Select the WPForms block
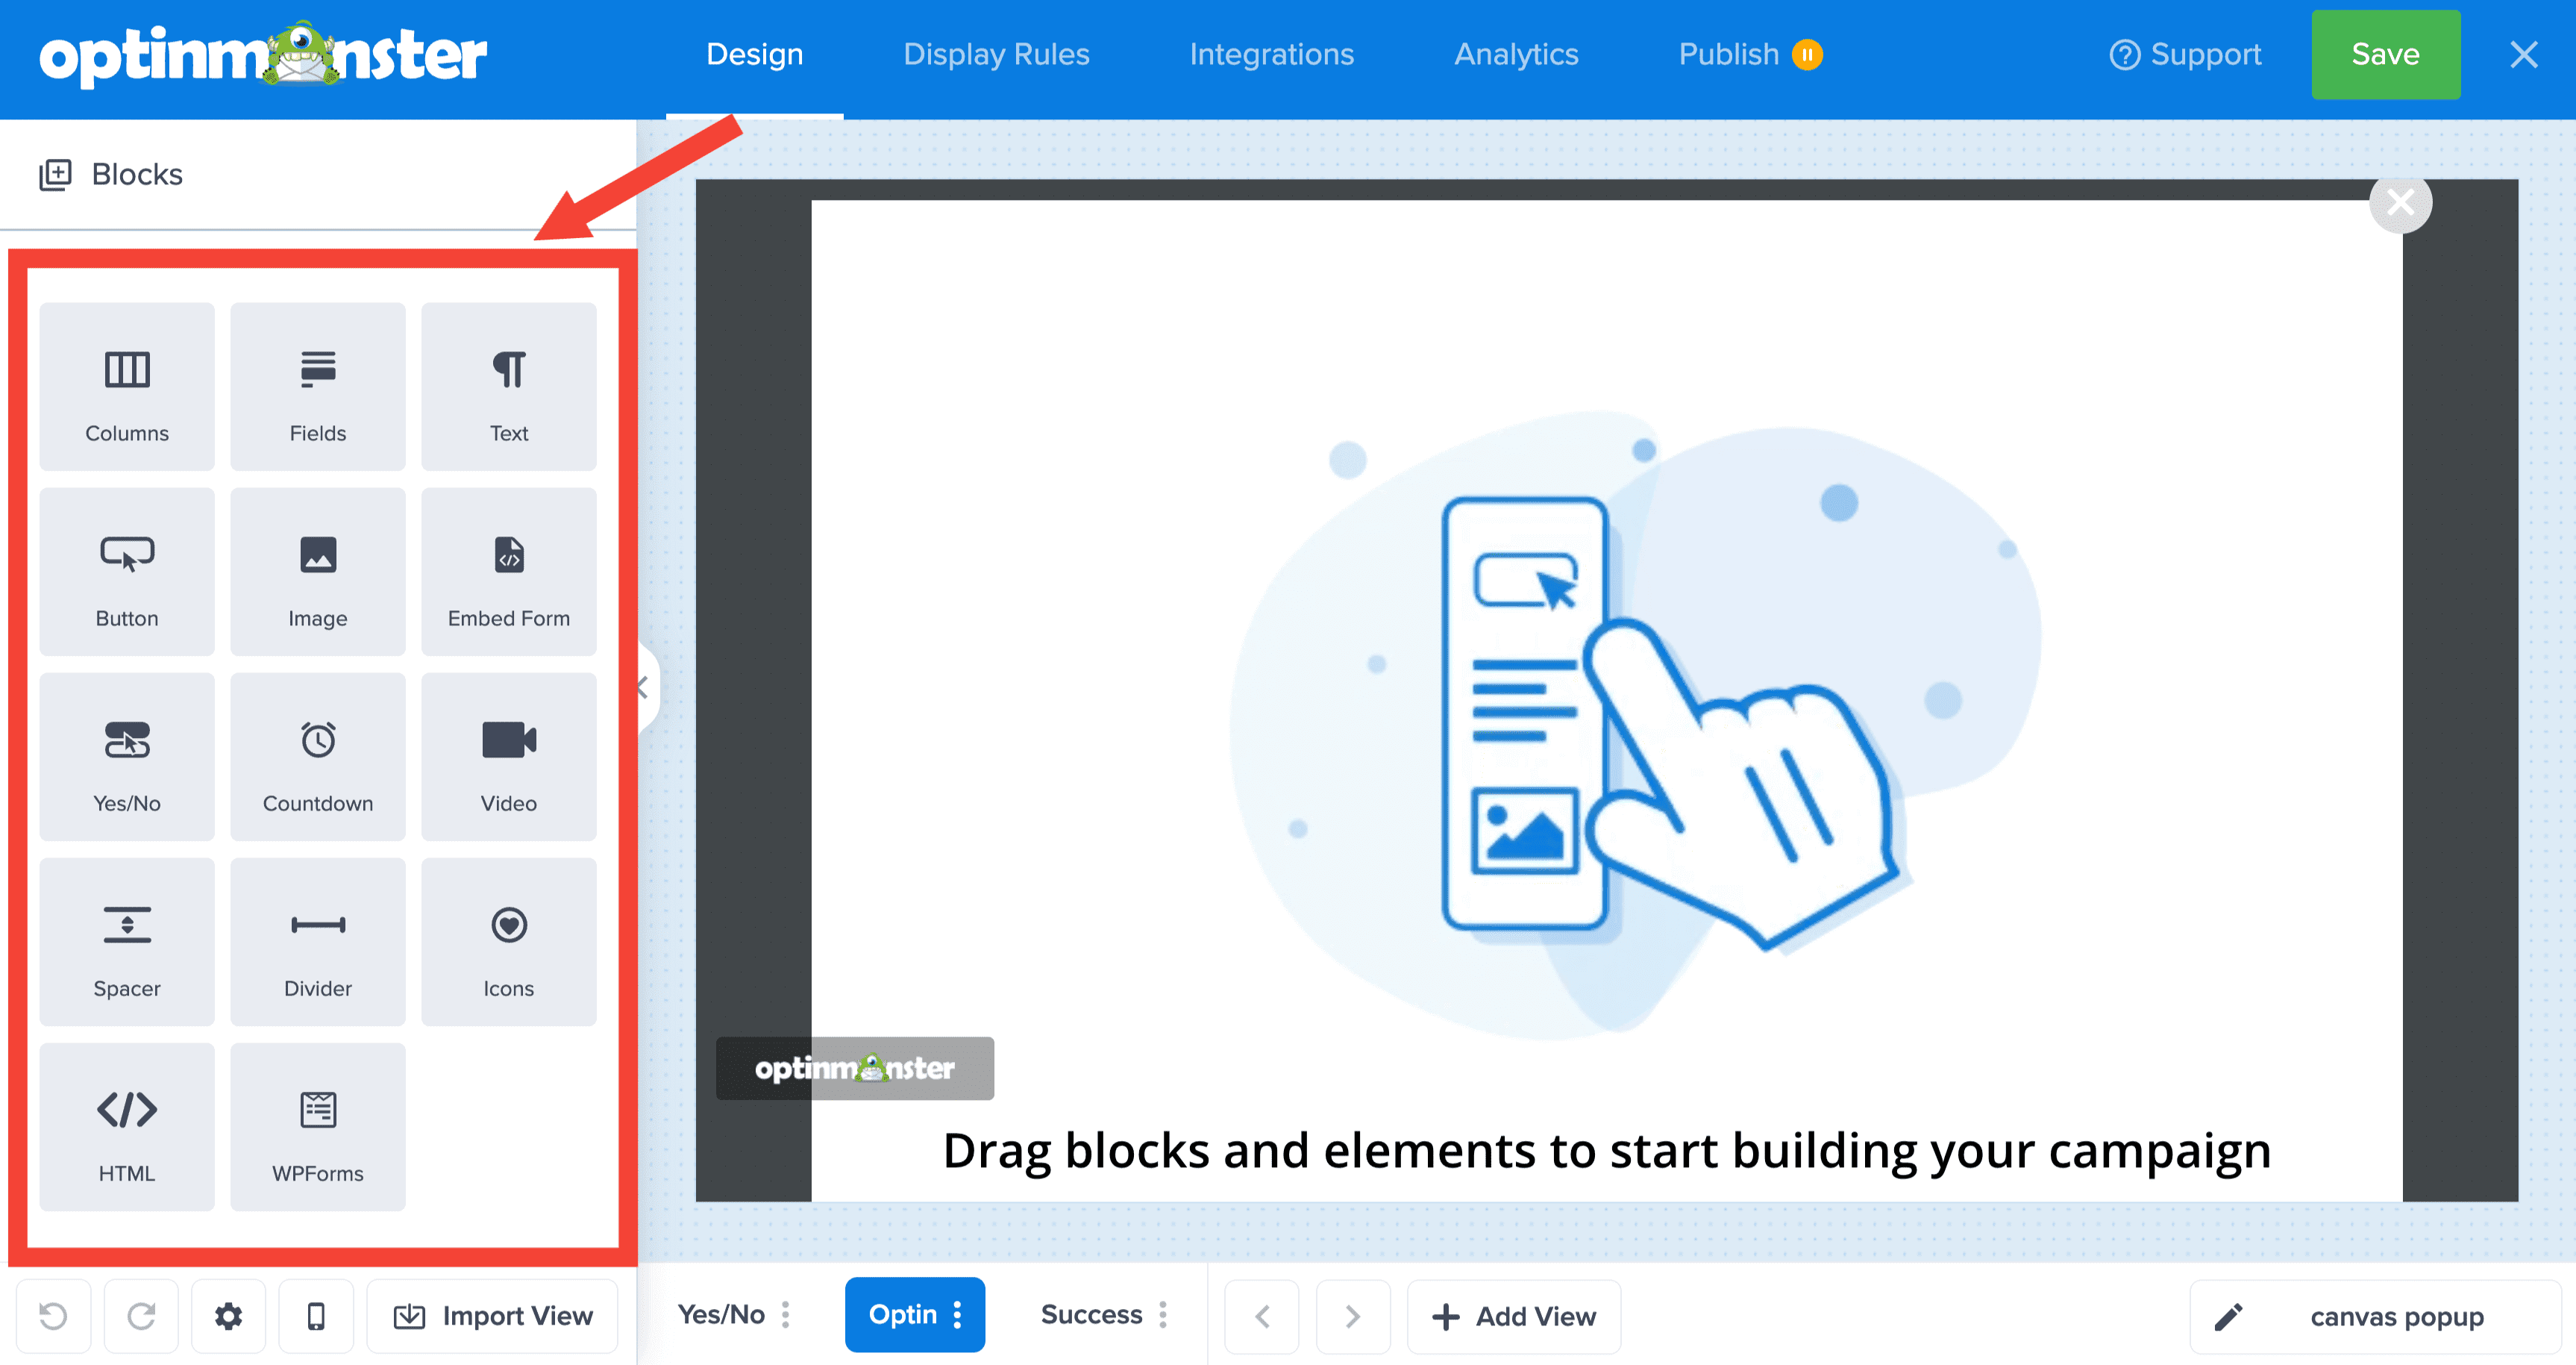Screen dimensions: 2576x1365 317,1126
